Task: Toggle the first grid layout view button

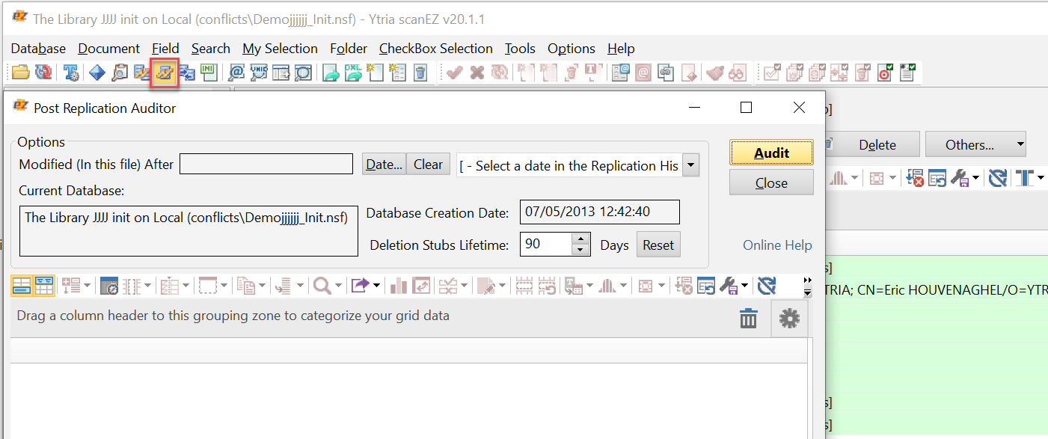Action: 22,286
